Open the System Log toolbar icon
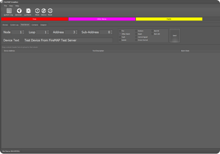This screenshot has height=154, width=220. click(x=9, y=11)
